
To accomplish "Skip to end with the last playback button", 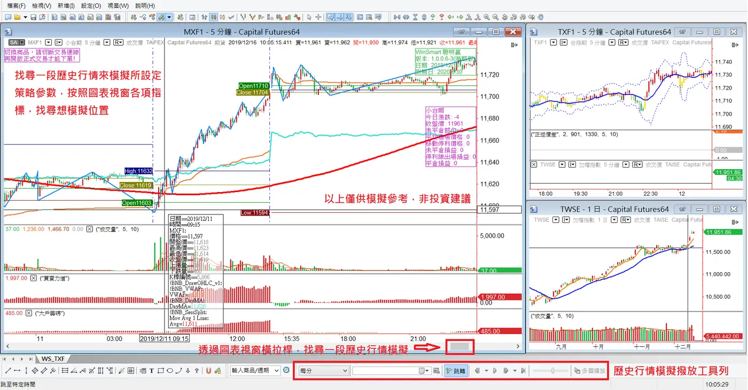I will [524, 371].
